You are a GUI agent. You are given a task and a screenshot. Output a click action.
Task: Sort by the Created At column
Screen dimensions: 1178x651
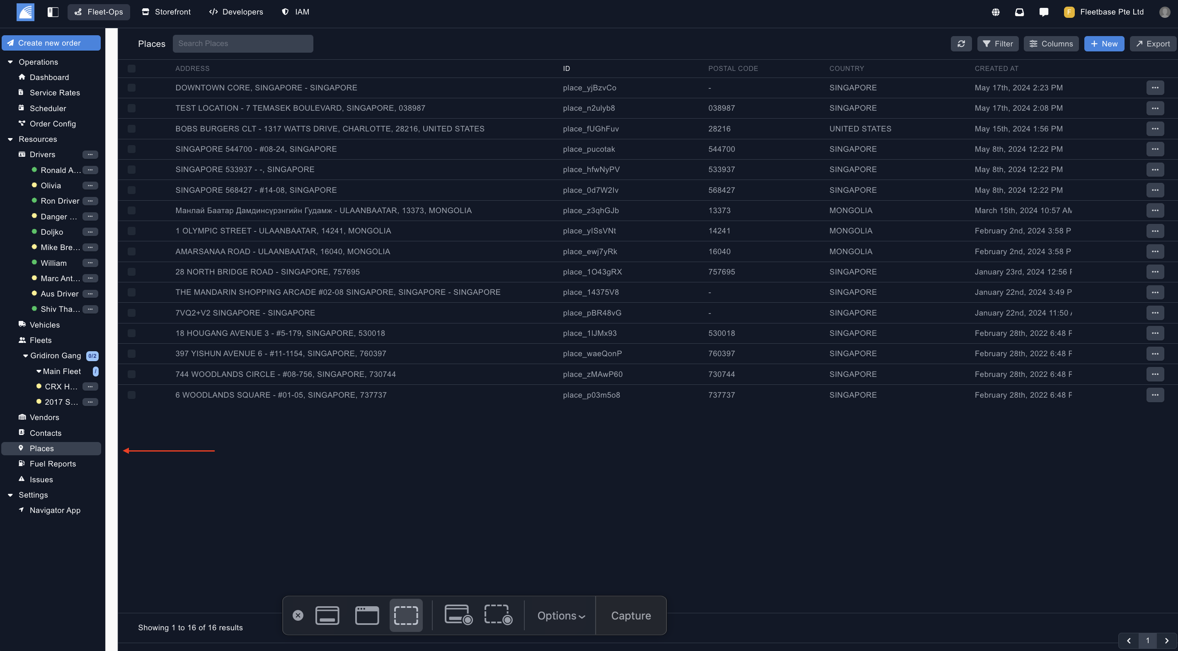996,68
